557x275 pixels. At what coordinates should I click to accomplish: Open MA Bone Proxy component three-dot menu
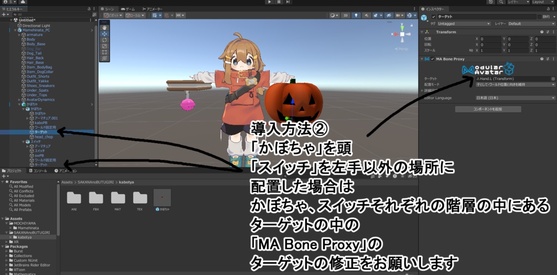tap(553, 59)
